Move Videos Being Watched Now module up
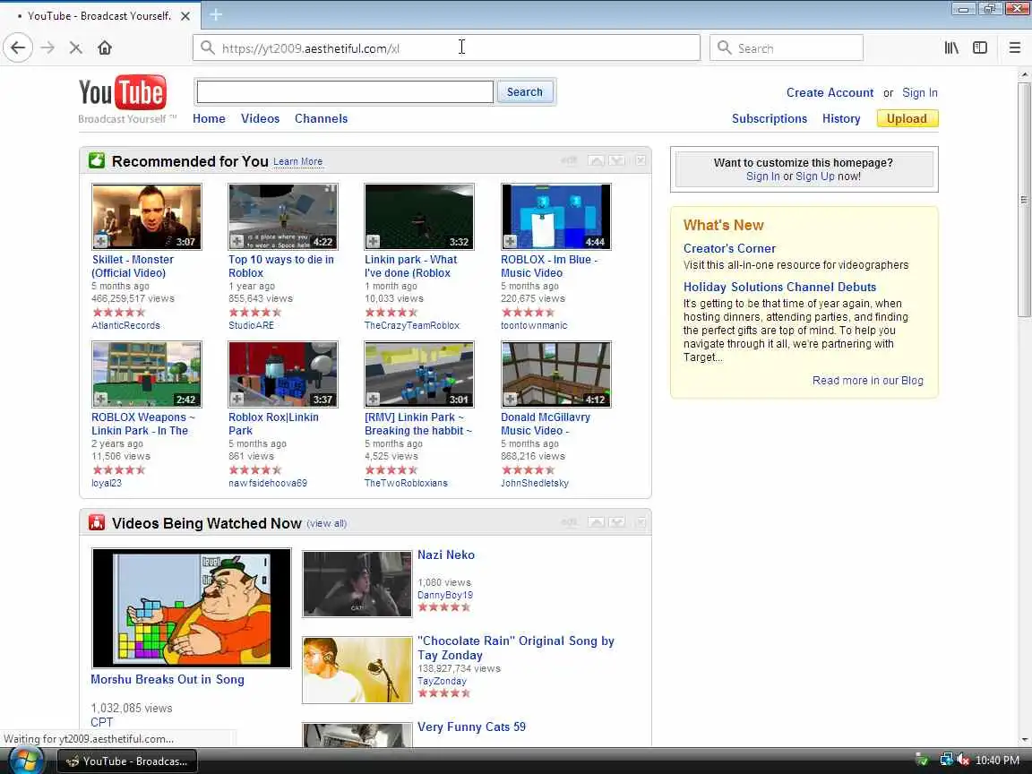The width and height of the screenshot is (1032, 774). click(597, 522)
